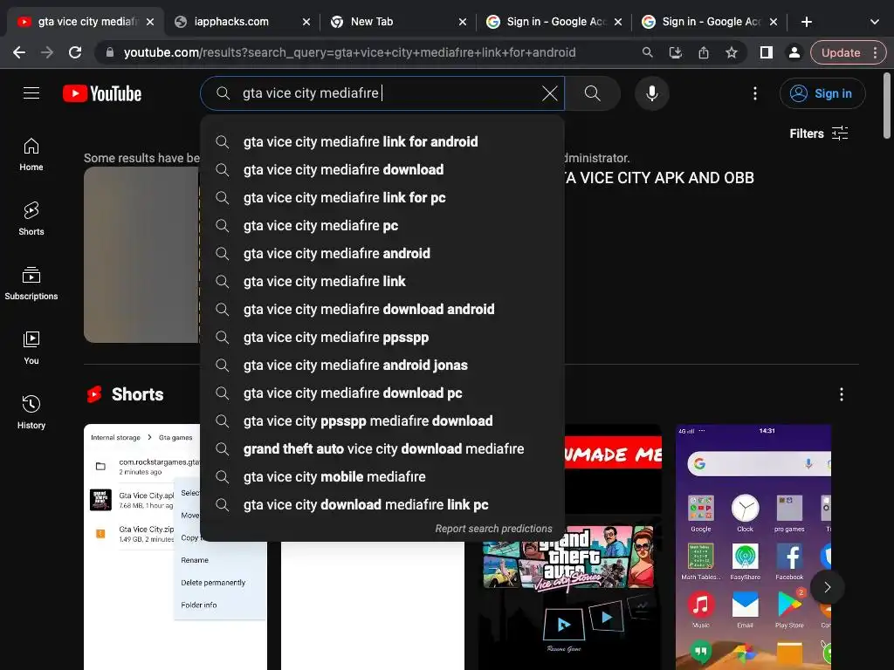This screenshot has width=894, height=670.
Task: Choose suggestion 'download mediafire link pc'
Action: tap(382, 505)
